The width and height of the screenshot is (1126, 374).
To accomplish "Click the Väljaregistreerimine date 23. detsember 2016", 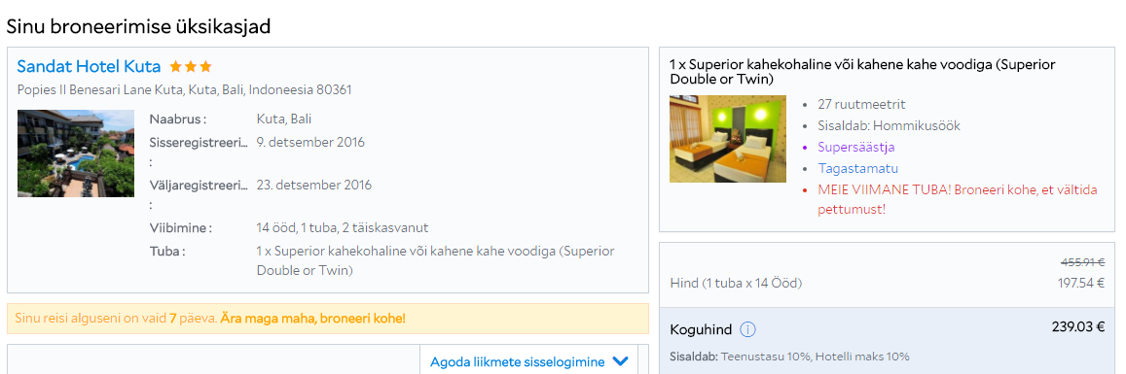I will click(x=314, y=185).
